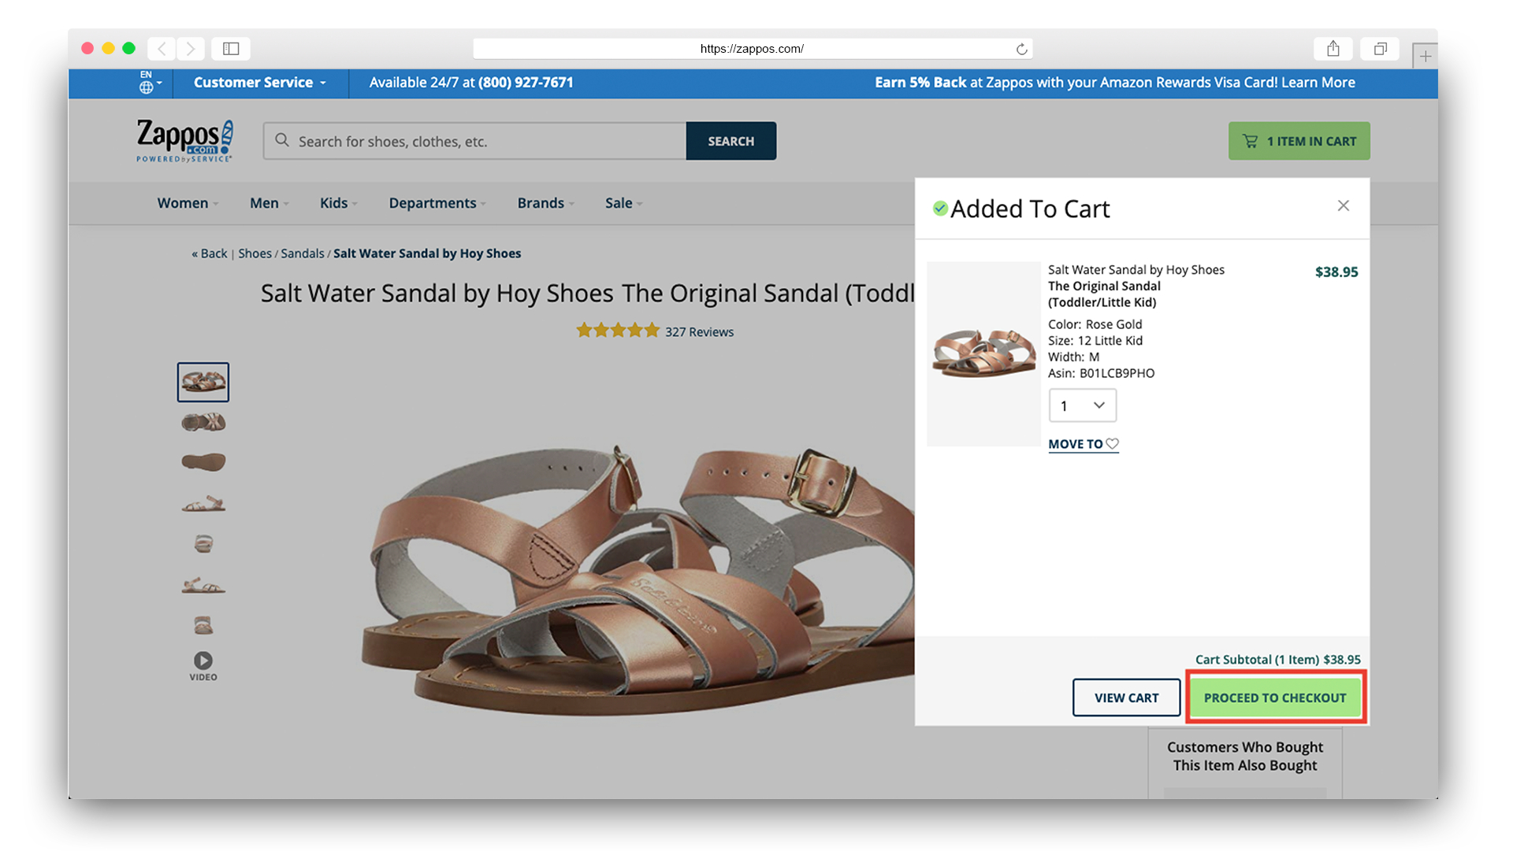Screen dimensions: 1513x851
Task: Click the Search input field
Action: point(475,140)
